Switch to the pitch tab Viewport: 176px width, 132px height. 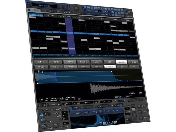point(78,17)
